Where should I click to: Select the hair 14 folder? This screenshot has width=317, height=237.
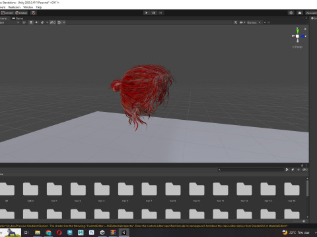point(268,192)
